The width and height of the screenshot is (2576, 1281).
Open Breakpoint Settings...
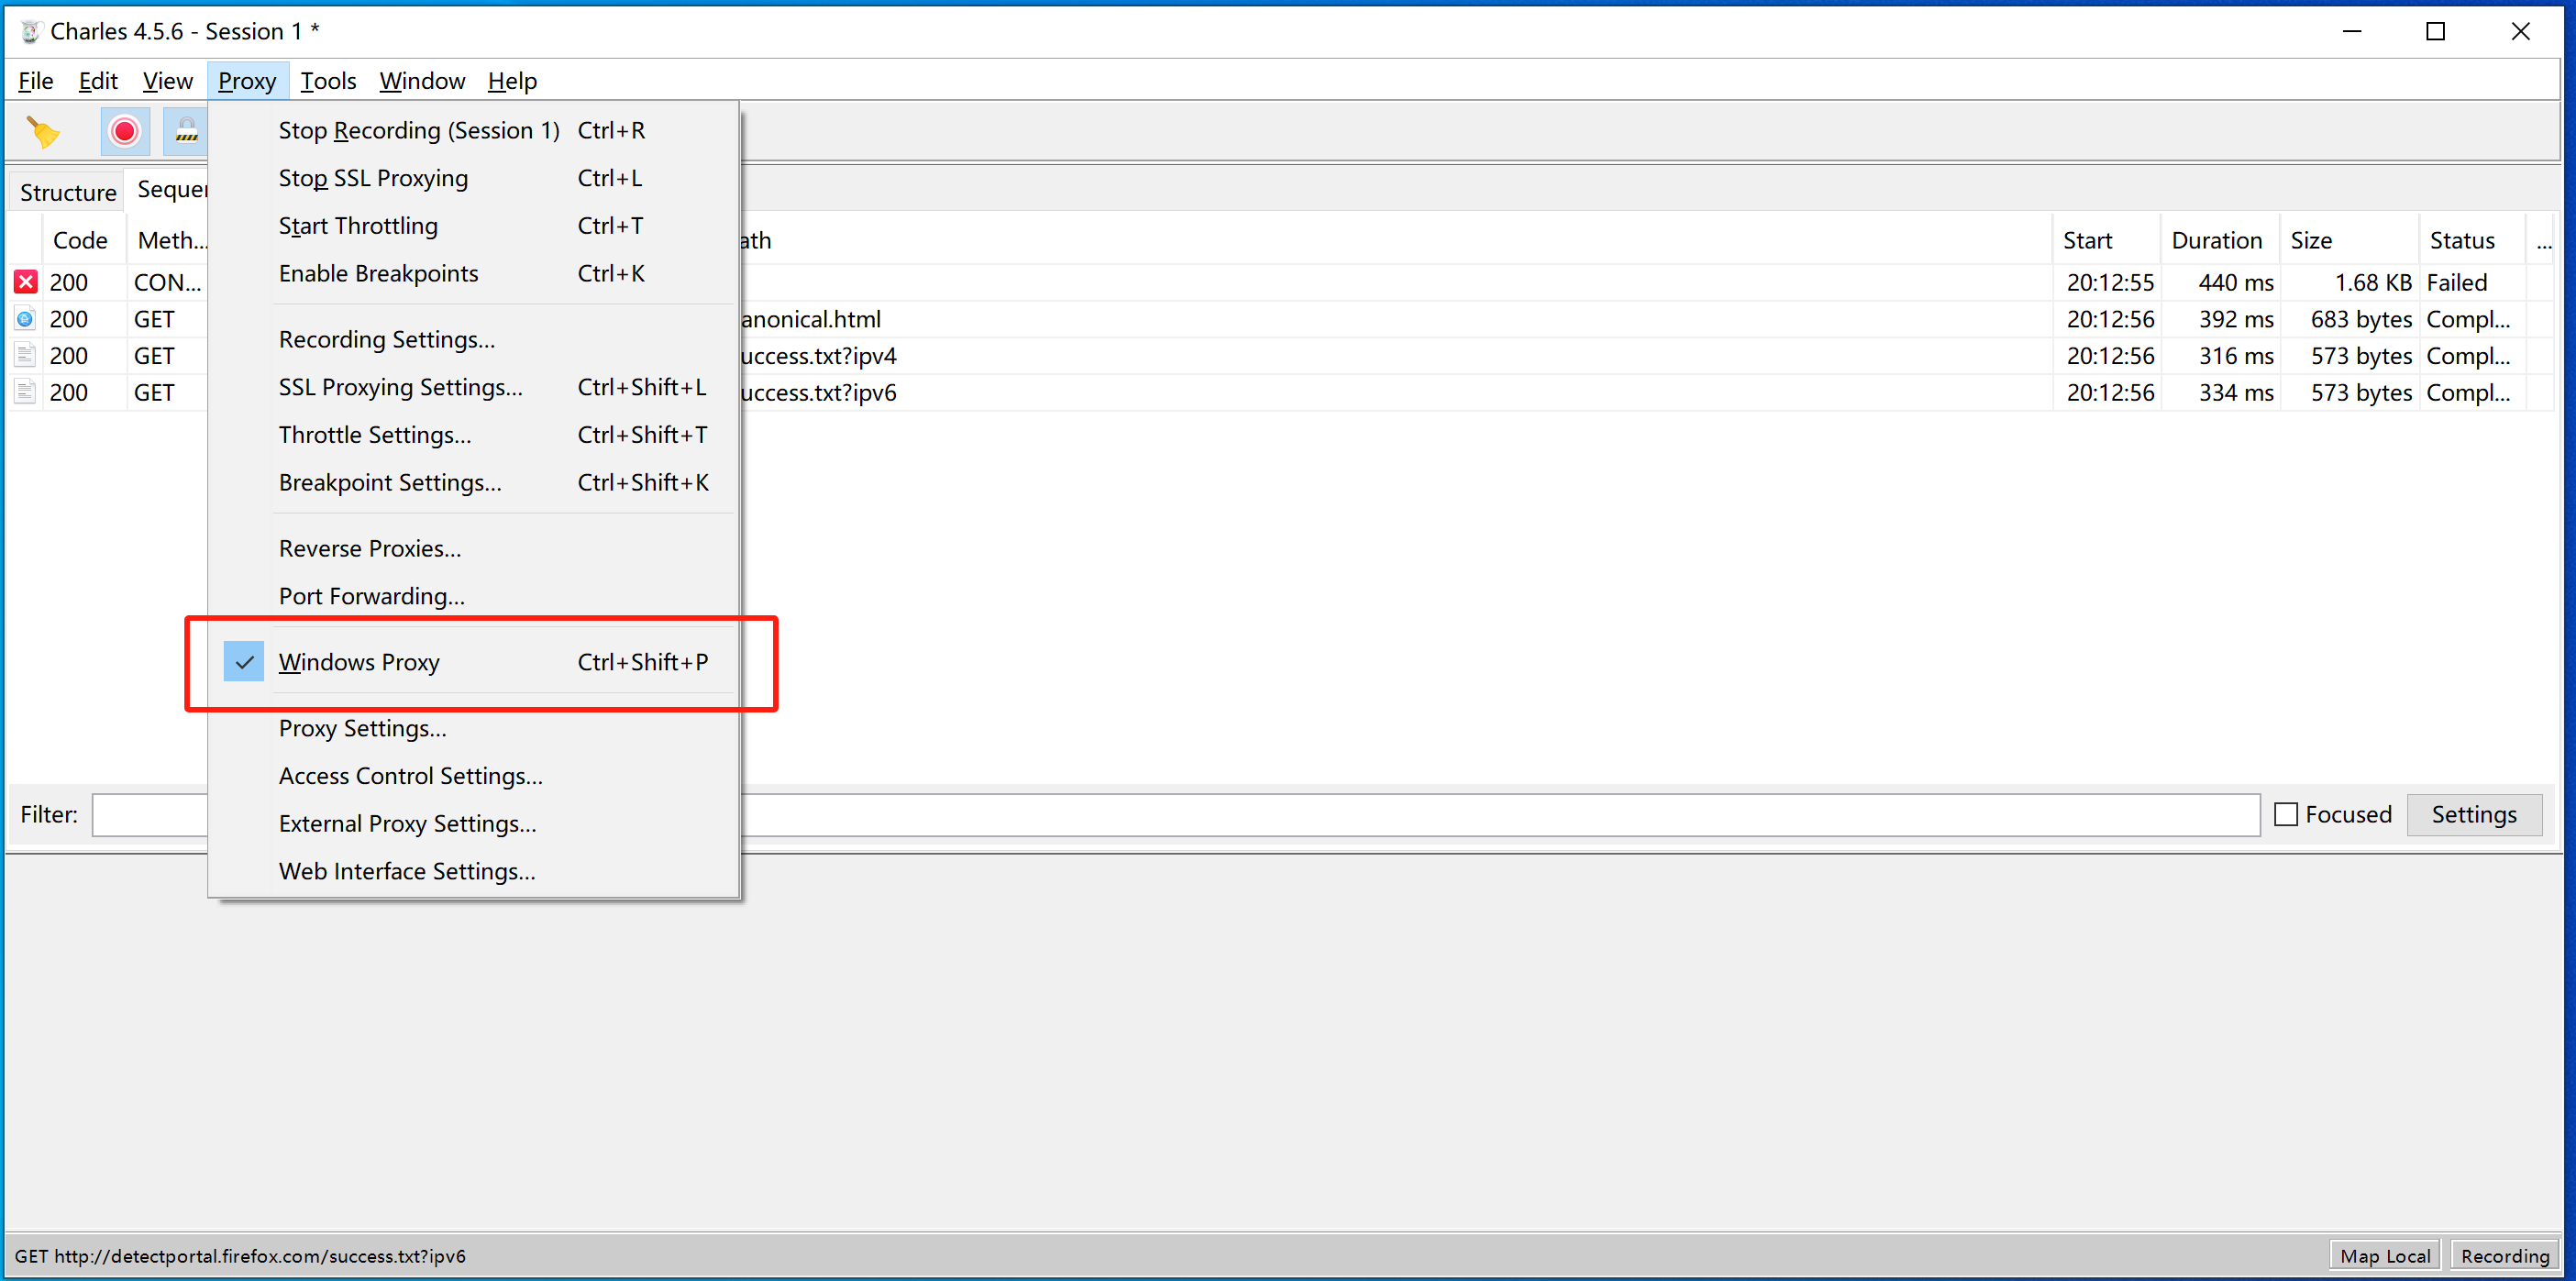[x=474, y=483]
